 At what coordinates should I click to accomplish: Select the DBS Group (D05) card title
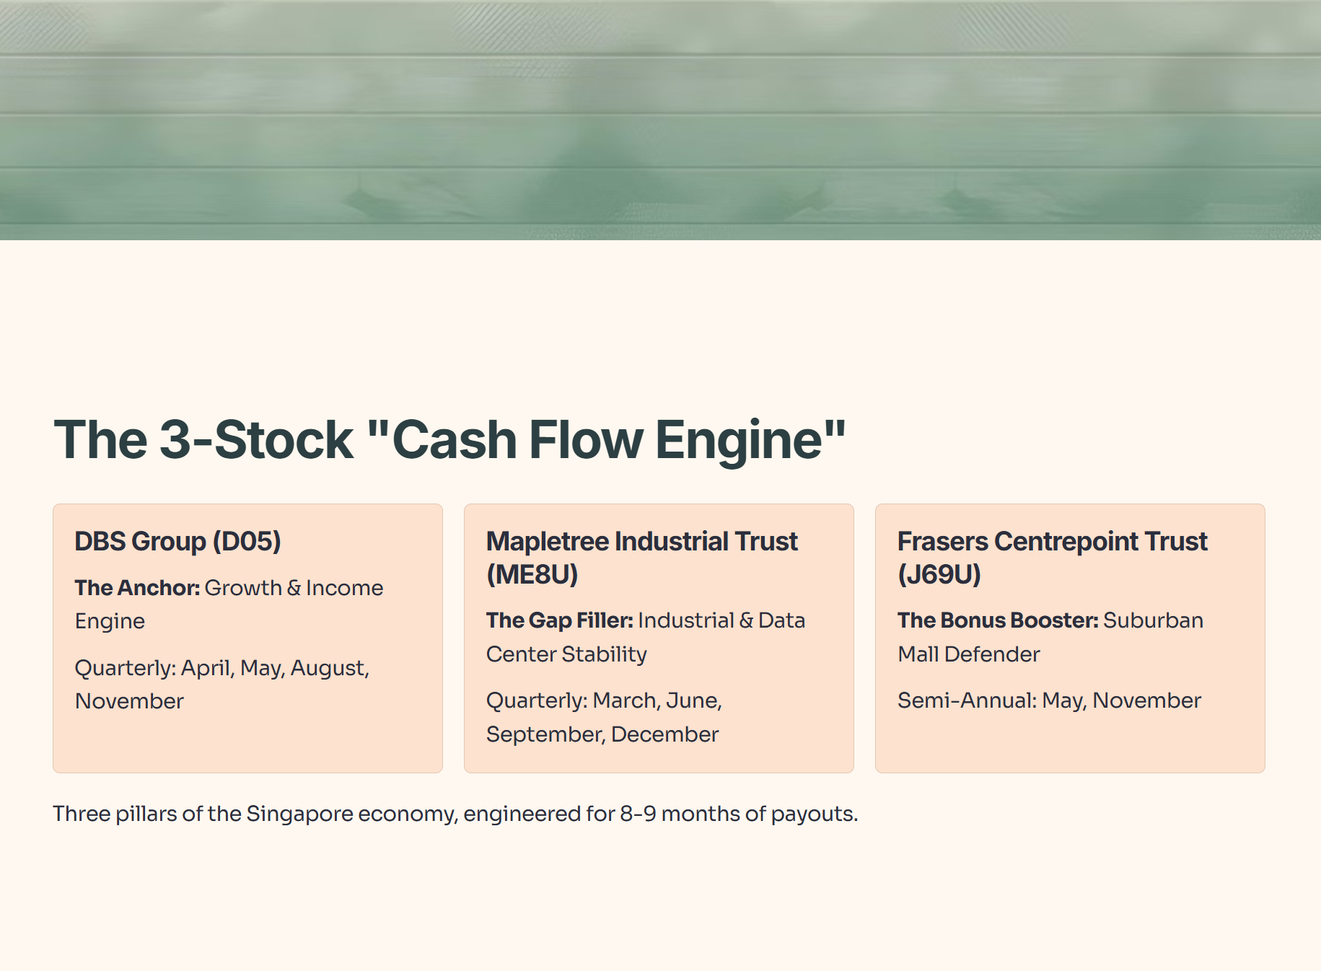178,541
